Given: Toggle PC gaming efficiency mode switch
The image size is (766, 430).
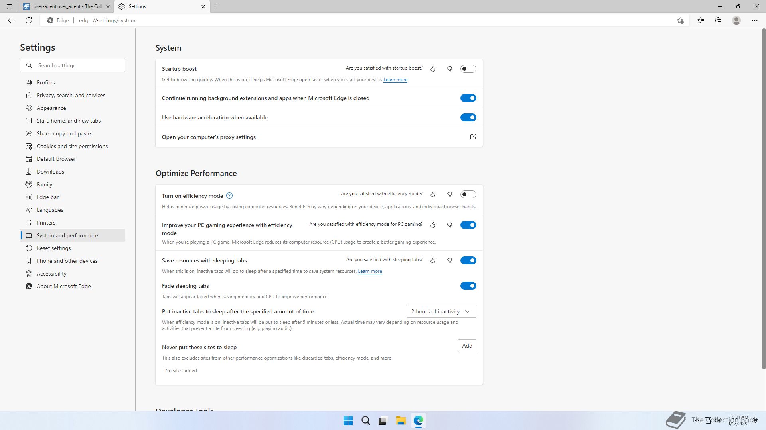Looking at the screenshot, I should point(468,225).
